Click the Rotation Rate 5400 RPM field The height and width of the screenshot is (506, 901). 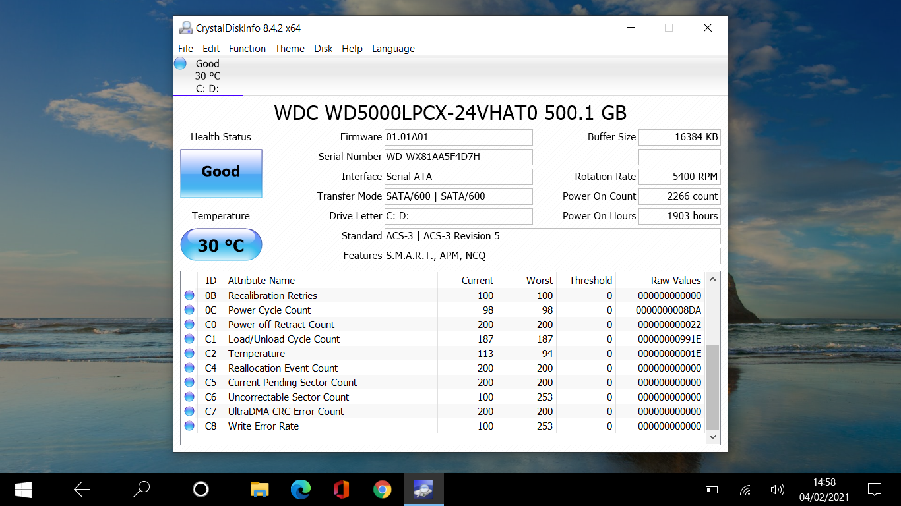click(679, 177)
